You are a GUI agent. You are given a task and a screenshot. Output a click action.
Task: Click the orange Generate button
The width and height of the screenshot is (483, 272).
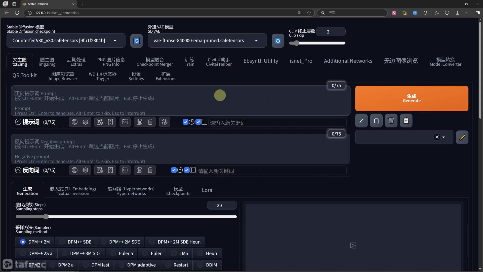412,98
